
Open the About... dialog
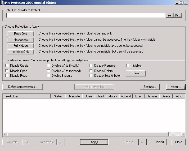pos(176,87)
